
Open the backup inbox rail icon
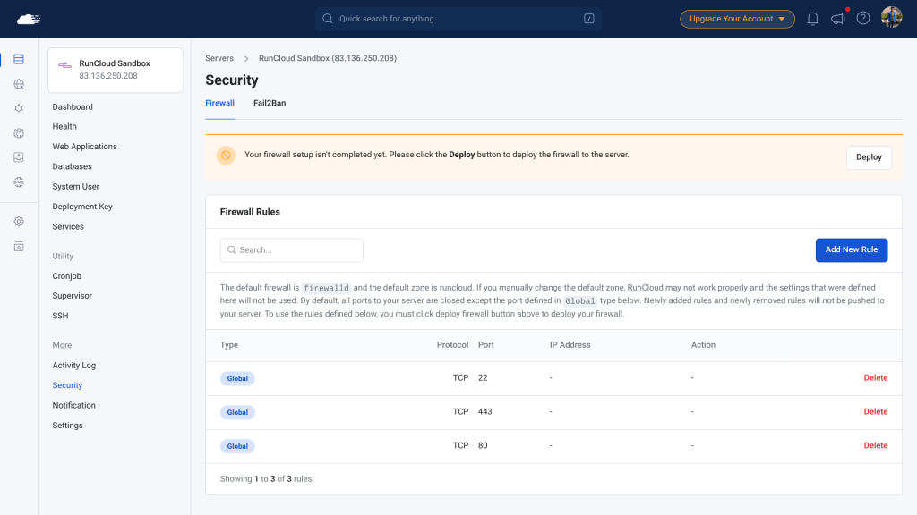19,157
